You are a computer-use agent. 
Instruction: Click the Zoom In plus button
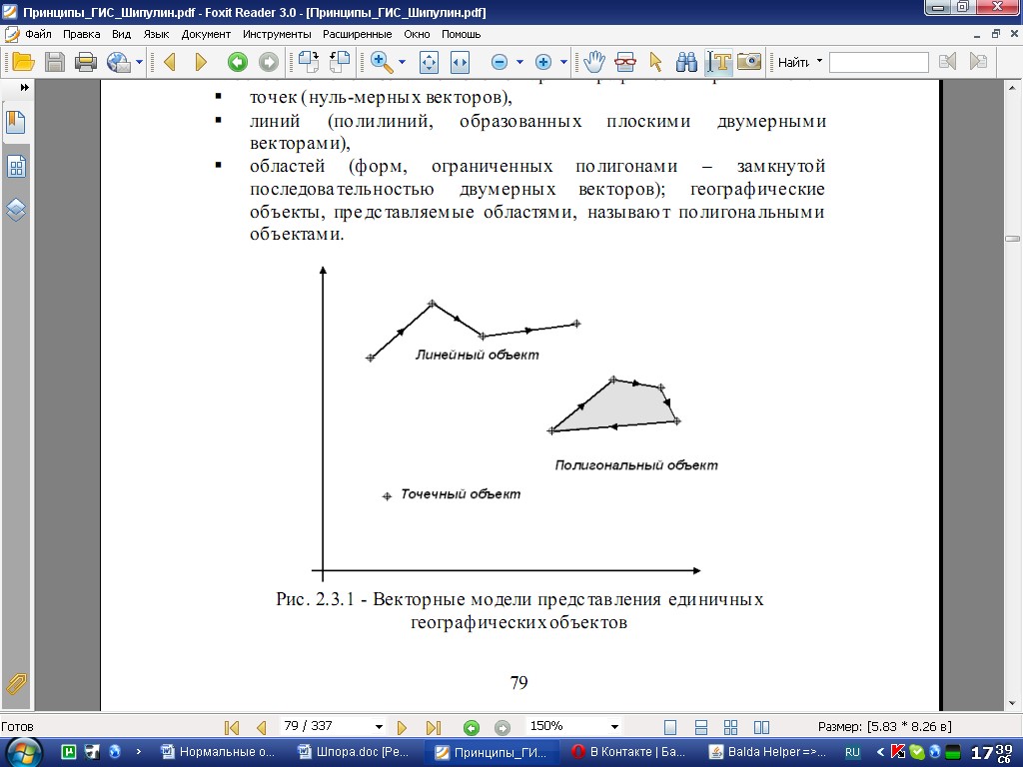tap(542, 62)
